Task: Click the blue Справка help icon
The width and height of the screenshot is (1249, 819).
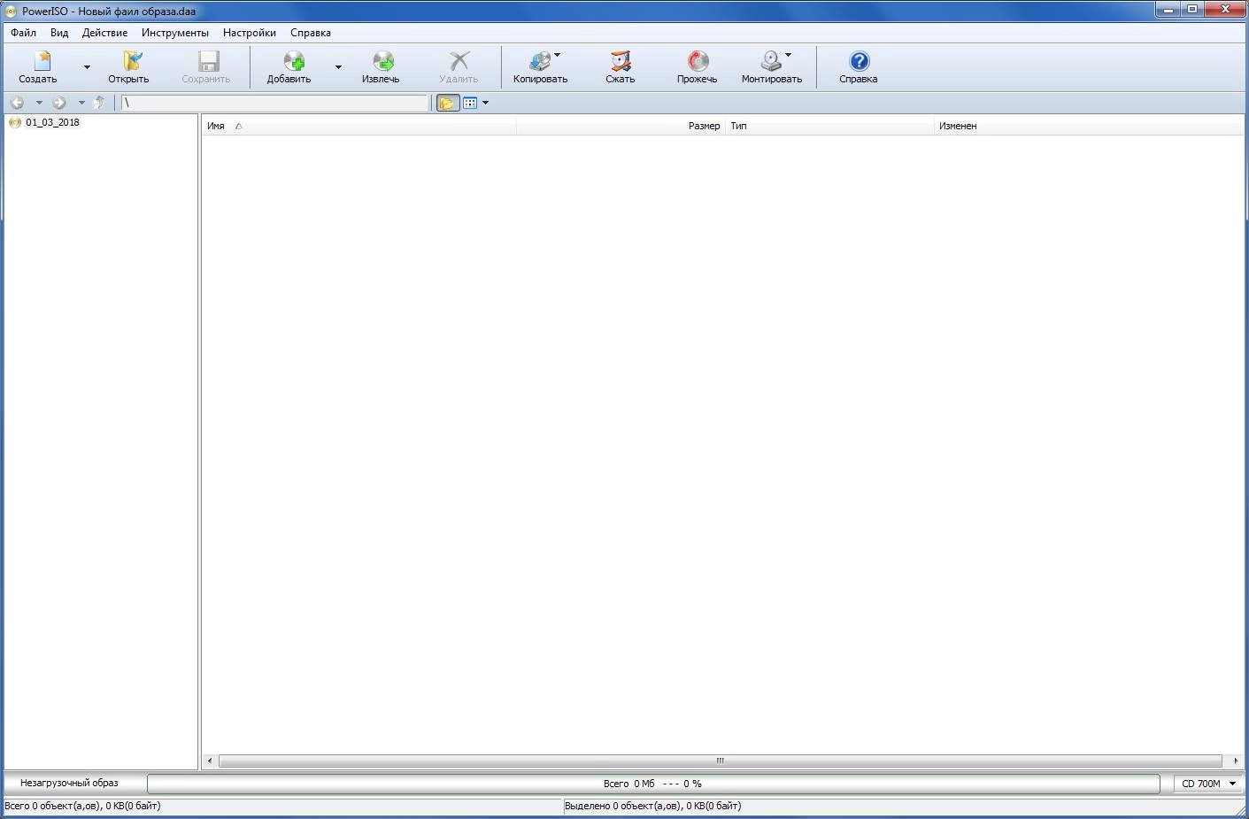Action: (x=859, y=61)
